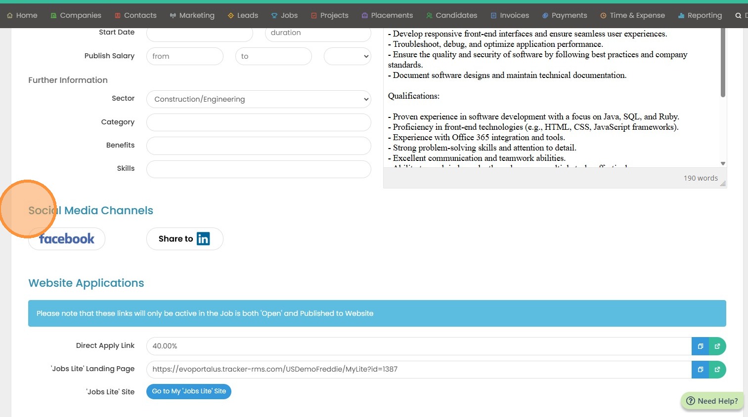Select the 'Jobs Lite' Landing Page URL field
The height and width of the screenshot is (417, 748).
419,370
